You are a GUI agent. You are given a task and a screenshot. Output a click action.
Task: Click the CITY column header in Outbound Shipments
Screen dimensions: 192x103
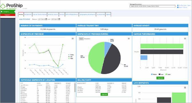click(x=22, y=83)
